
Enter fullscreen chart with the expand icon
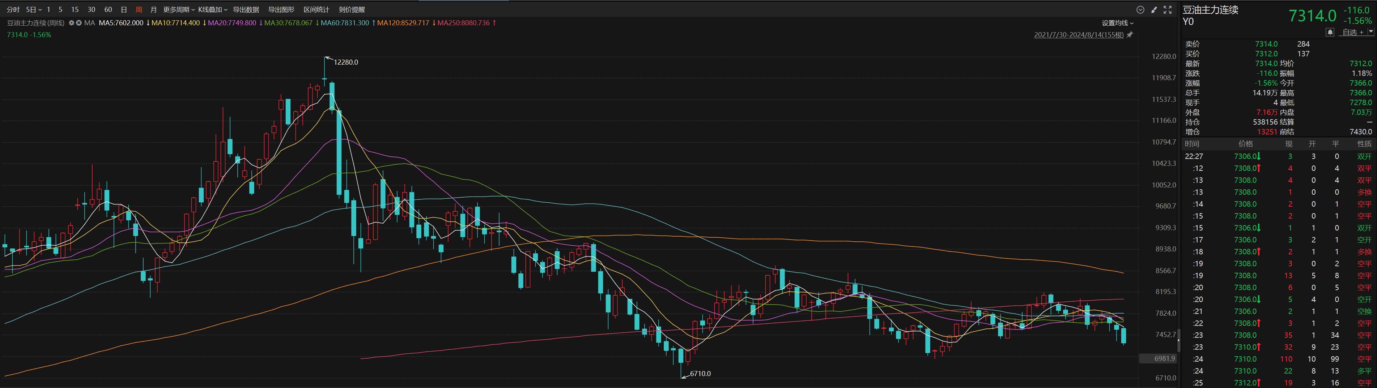coord(1168,10)
